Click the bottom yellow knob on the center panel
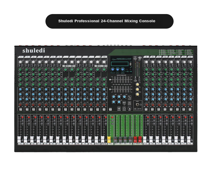 click(x=137, y=94)
